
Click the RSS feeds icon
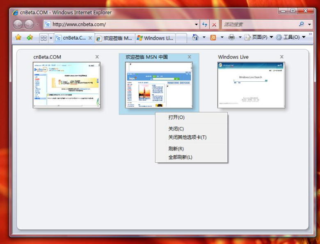[x=213, y=38]
